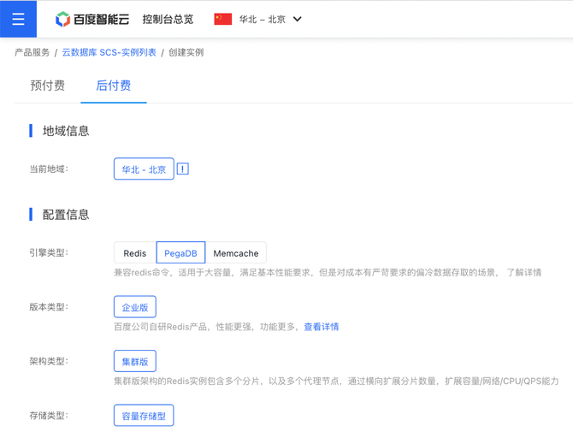The width and height of the screenshot is (573, 432).
Task: Click the 百度智能云 logo
Action: [92, 19]
